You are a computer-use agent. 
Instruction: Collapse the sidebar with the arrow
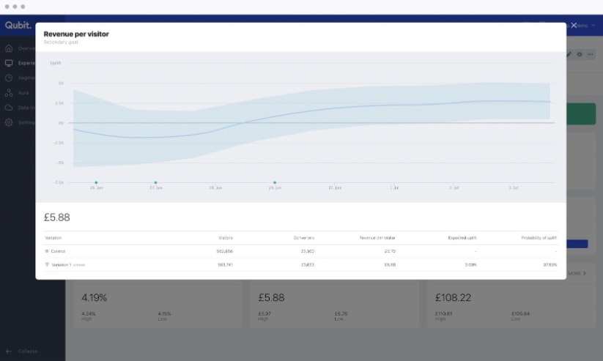9,351
